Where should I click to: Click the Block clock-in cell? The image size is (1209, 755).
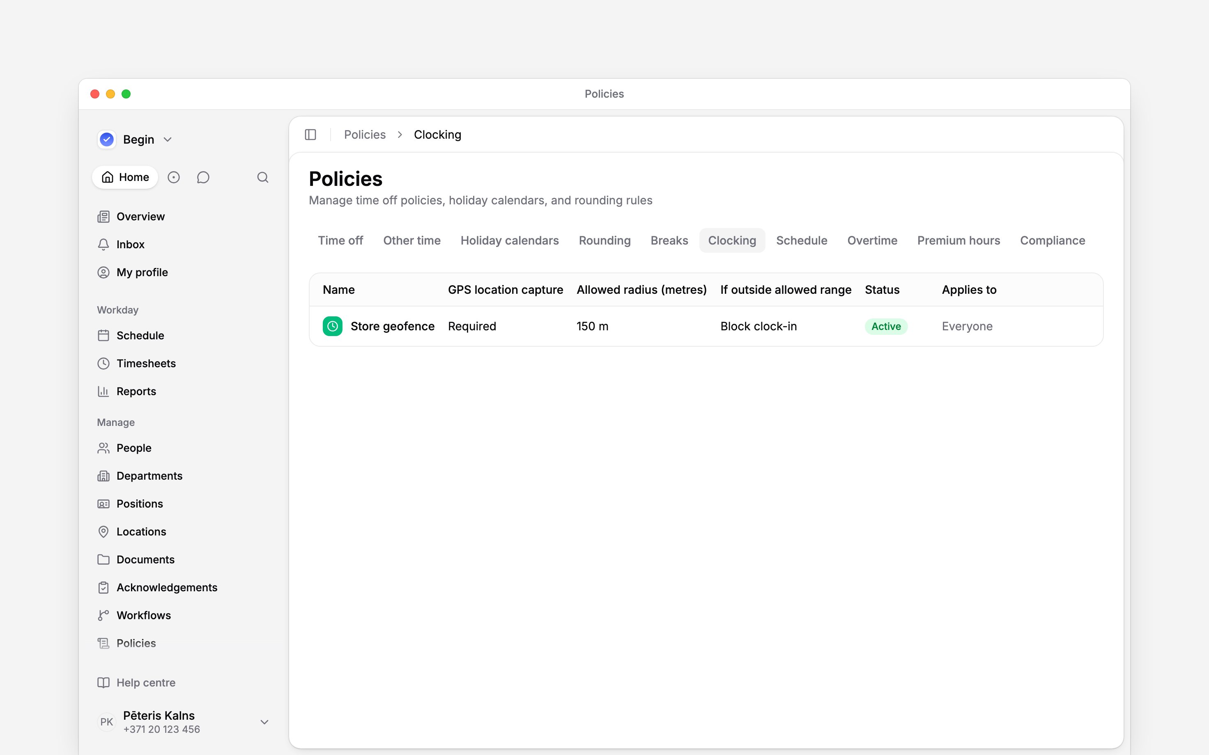click(x=758, y=327)
